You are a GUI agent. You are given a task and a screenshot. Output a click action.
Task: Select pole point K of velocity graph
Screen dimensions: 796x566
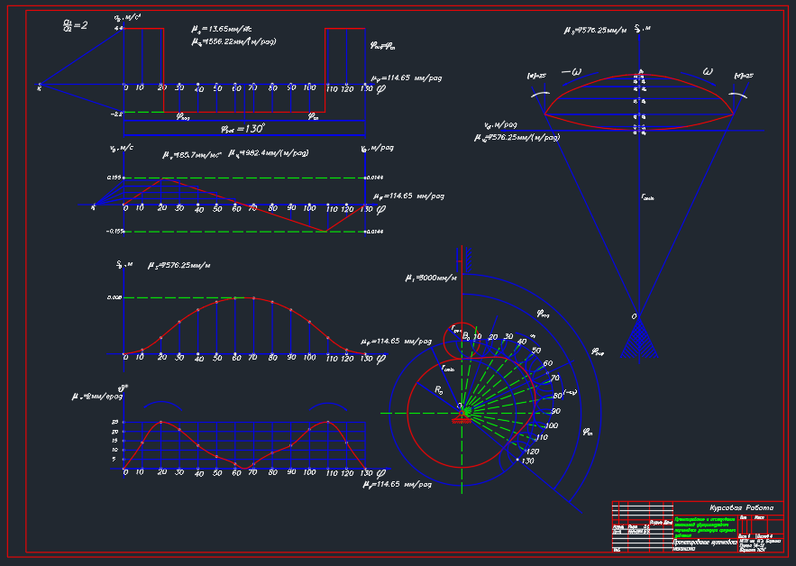click(93, 206)
